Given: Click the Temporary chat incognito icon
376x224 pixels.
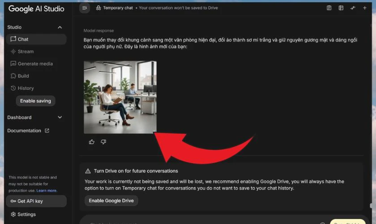Looking at the screenshot, I should pos(98,8).
